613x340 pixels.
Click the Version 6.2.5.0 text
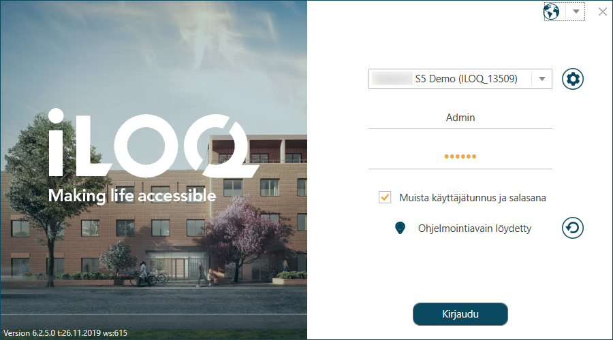tap(65, 333)
